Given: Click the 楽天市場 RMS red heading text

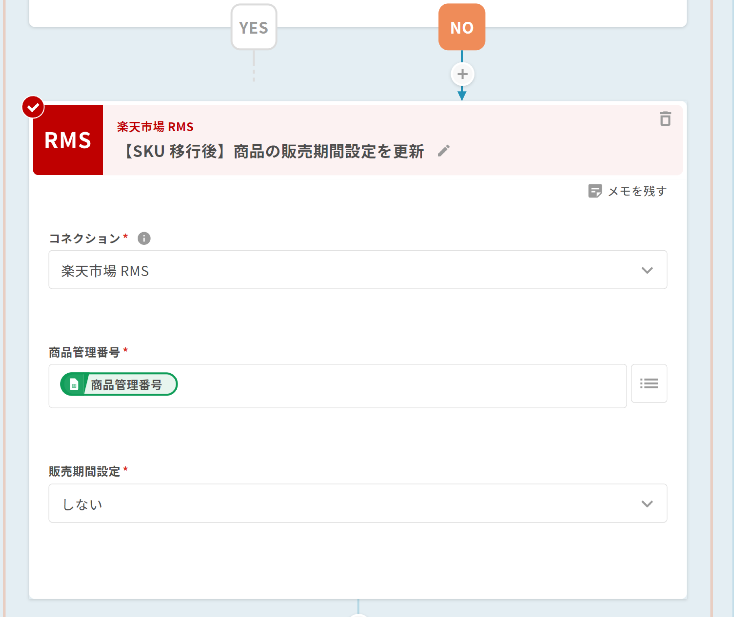Looking at the screenshot, I should [155, 127].
